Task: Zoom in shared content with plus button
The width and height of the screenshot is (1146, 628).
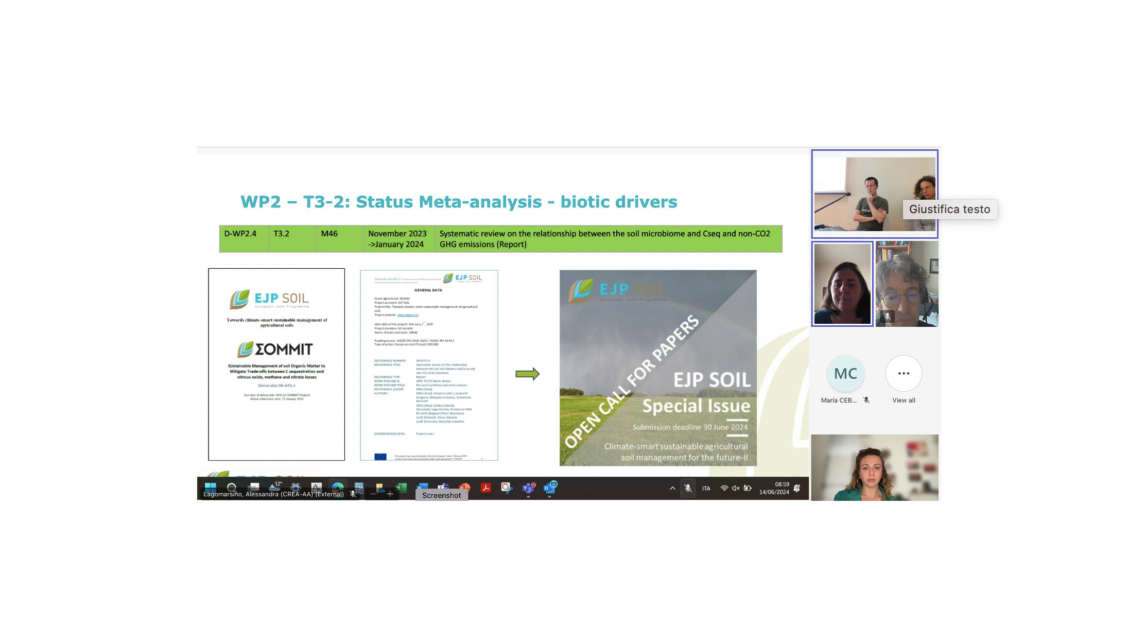Action: 390,494
